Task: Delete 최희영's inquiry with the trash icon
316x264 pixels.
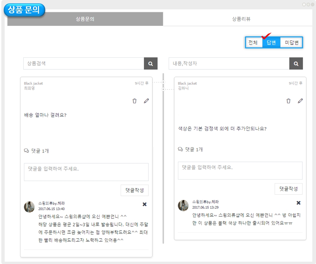Action: (x=135, y=101)
